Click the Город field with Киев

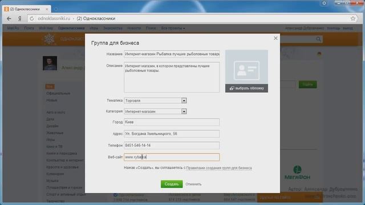pyautogui.click(x=172, y=122)
